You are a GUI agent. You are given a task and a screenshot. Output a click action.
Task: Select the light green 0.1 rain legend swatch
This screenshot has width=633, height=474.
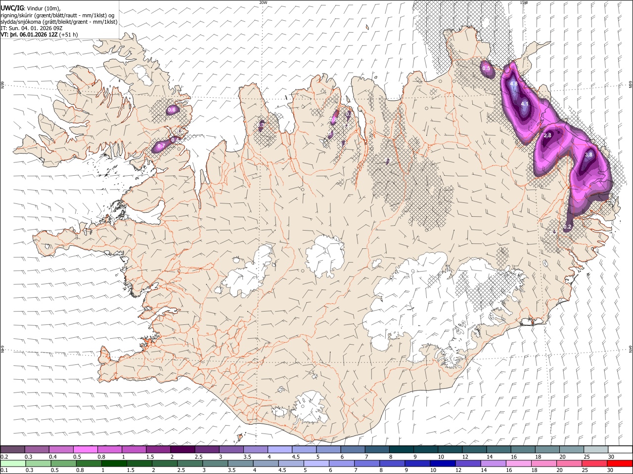13,463
